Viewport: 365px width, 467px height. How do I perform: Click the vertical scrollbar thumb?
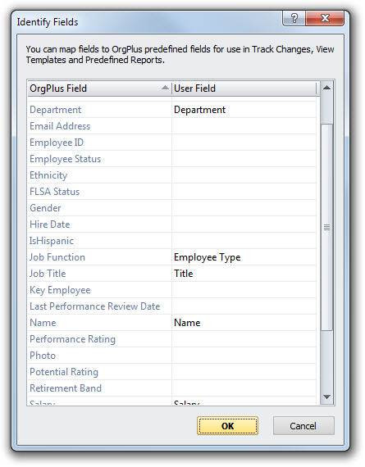[326, 227]
